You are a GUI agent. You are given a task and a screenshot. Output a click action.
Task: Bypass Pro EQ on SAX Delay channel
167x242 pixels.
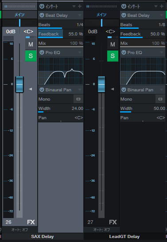coord(42,52)
